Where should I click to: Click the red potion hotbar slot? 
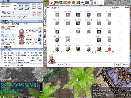tap(52, 2)
